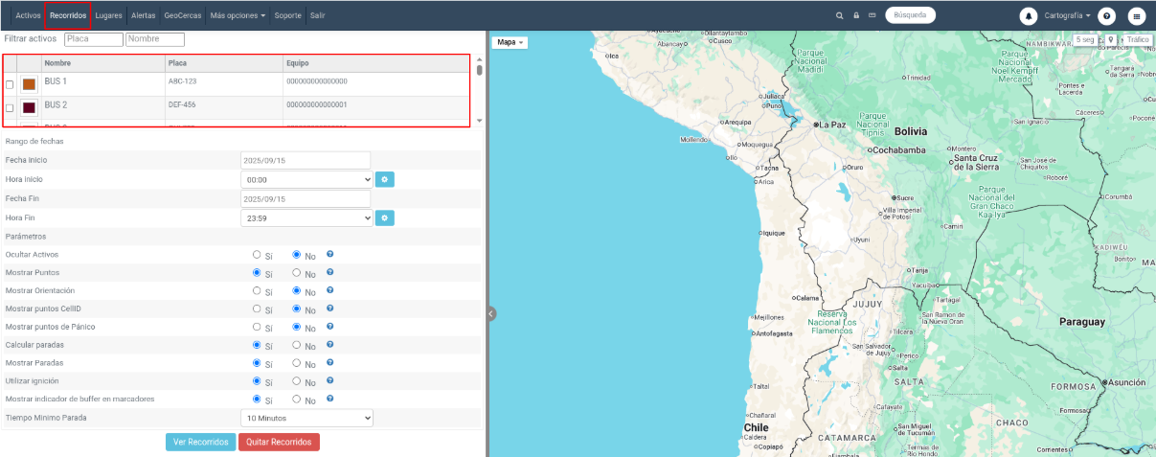Open the Hora Fin dropdown
Image resolution: width=1156 pixels, height=457 pixels.
(x=306, y=218)
